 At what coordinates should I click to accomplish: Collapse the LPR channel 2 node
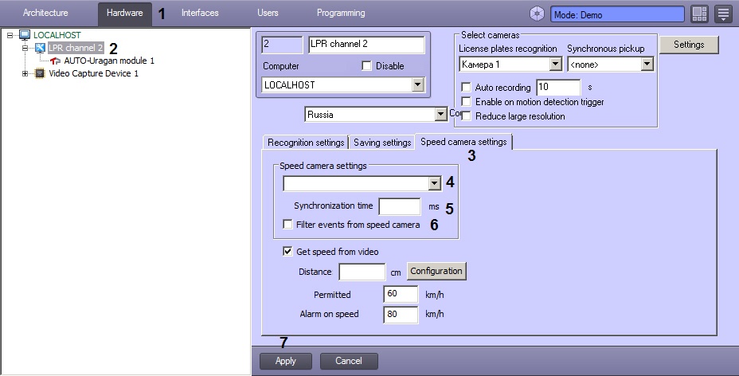coord(25,48)
